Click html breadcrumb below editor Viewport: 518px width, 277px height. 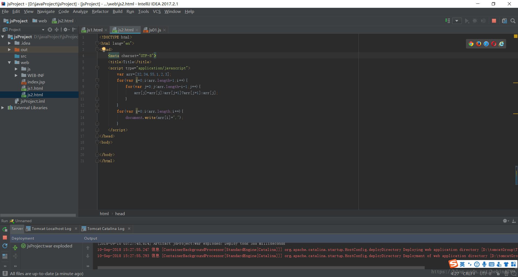point(104,214)
